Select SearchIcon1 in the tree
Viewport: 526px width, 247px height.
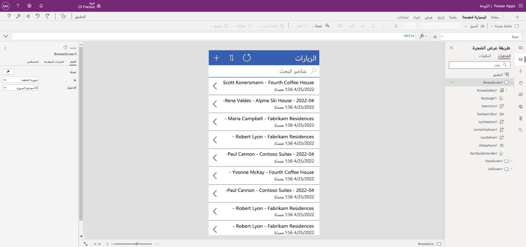pos(489,106)
